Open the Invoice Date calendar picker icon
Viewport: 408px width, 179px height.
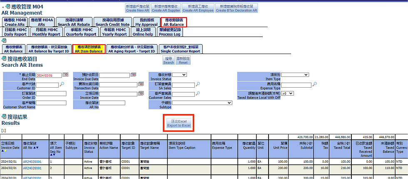(141, 93)
